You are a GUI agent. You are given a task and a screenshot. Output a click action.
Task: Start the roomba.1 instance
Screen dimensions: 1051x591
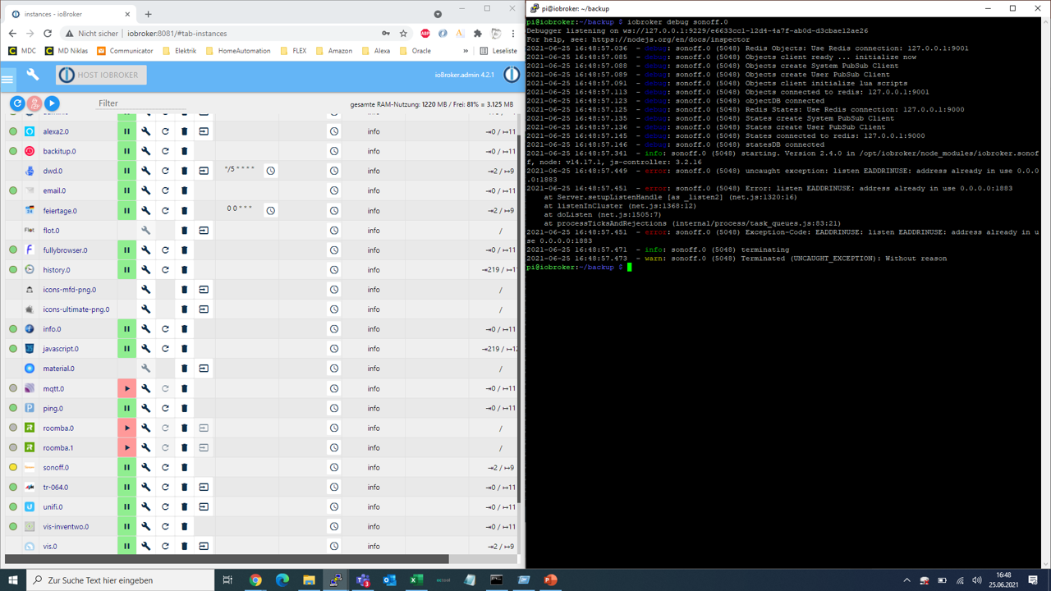click(126, 447)
